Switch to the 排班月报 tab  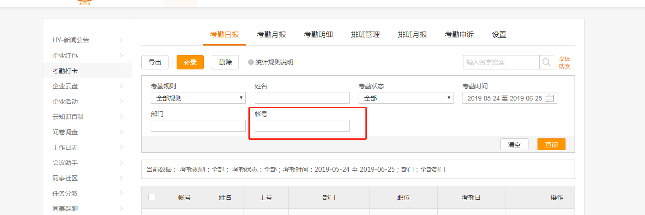(x=412, y=35)
